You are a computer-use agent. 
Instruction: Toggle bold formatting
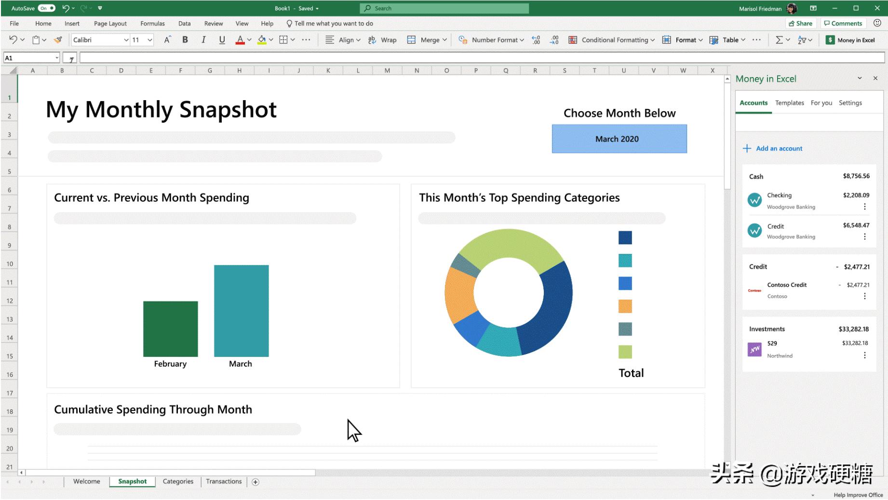point(185,39)
